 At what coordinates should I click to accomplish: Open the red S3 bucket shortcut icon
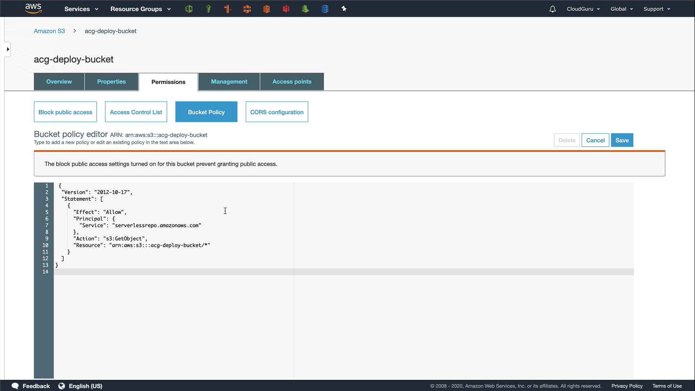click(x=286, y=9)
